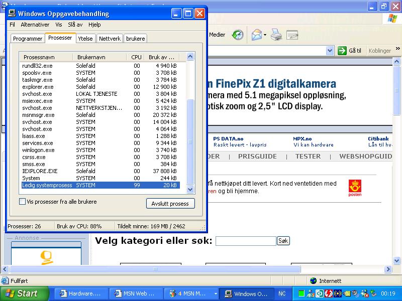Open the Vis menu

pos(59,25)
